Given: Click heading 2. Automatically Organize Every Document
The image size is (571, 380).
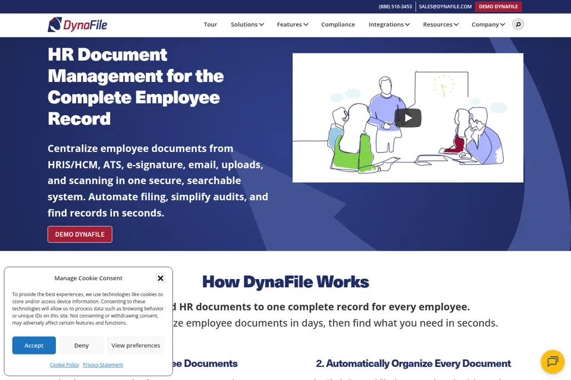Looking at the screenshot, I should pos(413,363).
